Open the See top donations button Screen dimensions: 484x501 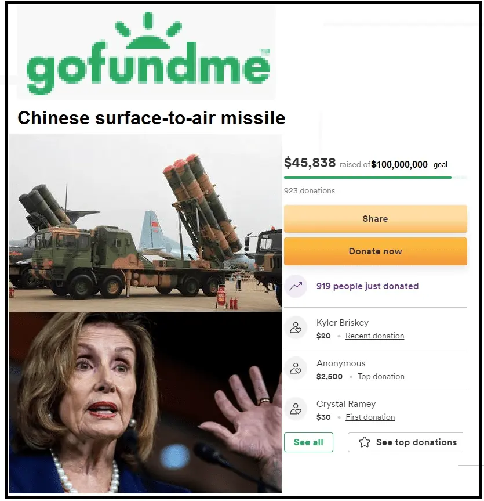405,442
